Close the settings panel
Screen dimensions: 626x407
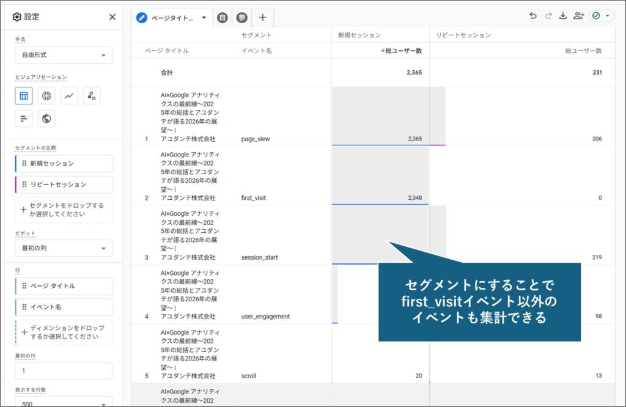coord(112,17)
